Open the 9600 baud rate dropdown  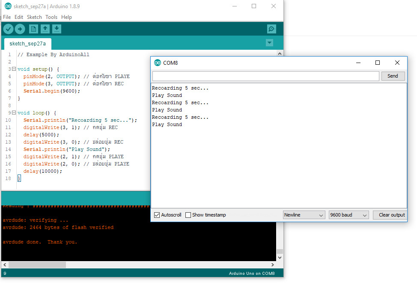pos(348,215)
